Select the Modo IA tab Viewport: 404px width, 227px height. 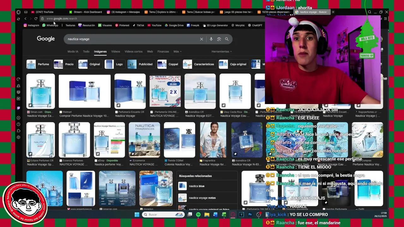(x=73, y=51)
